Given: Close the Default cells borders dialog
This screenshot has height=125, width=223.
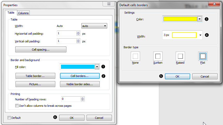Looking at the screenshot, I should tap(213, 4).
